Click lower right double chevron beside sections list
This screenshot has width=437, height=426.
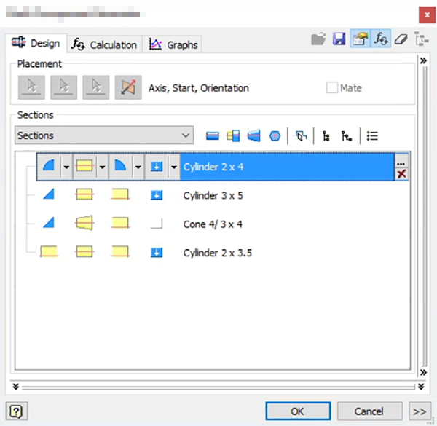(x=423, y=372)
